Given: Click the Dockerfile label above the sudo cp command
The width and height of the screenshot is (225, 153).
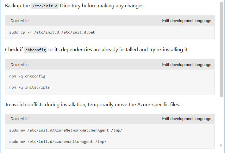Looking at the screenshot, I should pos(20,21).
